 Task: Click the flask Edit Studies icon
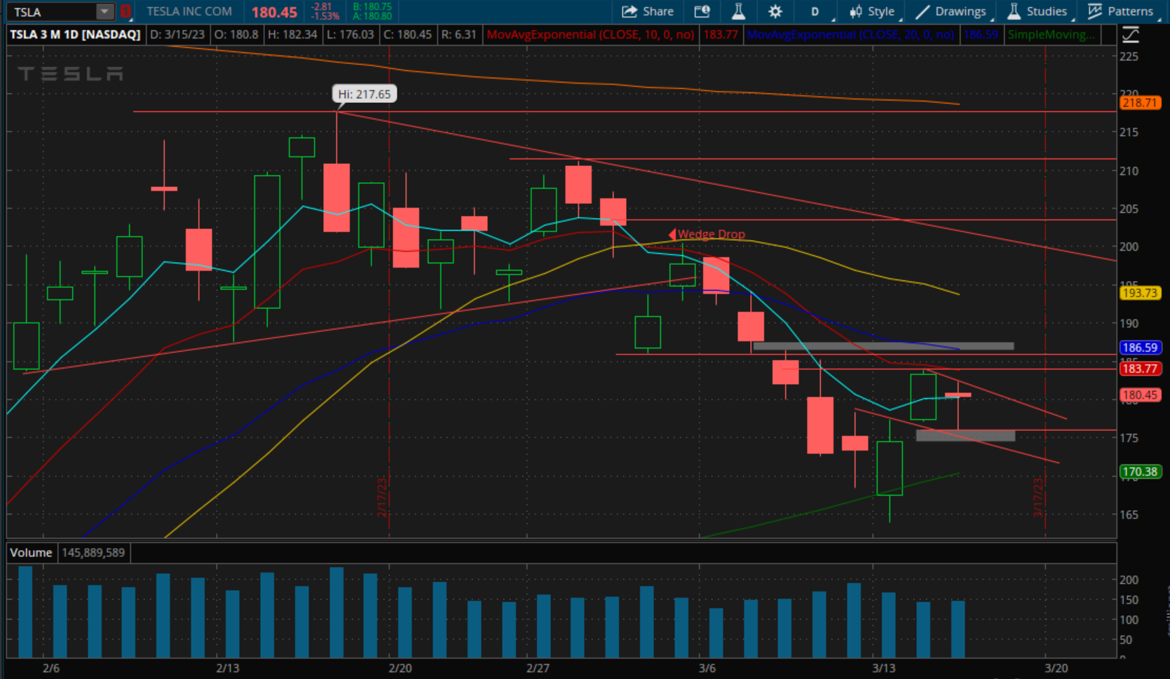(738, 11)
